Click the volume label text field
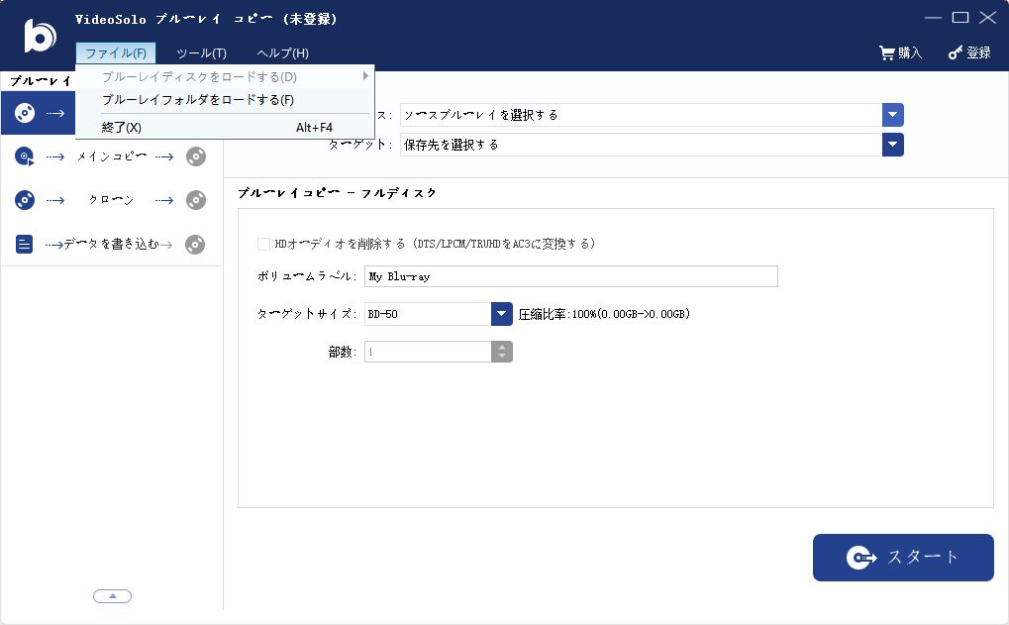Image resolution: width=1009 pixels, height=625 pixels. click(570, 276)
